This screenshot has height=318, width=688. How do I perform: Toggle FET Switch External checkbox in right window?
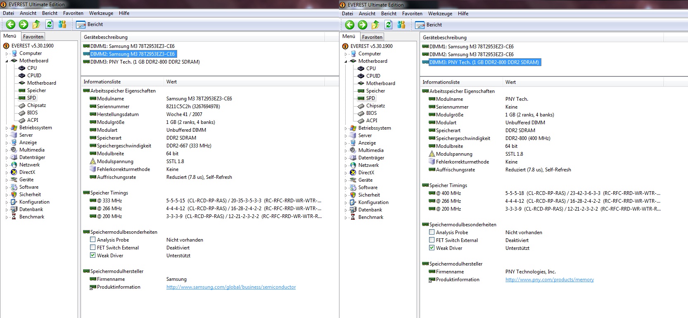[432, 240]
